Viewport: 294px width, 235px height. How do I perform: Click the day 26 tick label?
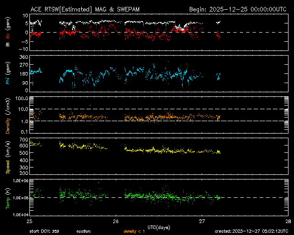click(x=116, y=221)
